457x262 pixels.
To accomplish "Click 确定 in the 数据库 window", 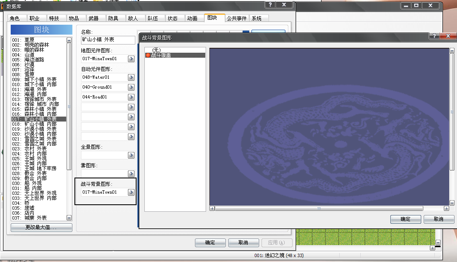I will click(210, 243).
